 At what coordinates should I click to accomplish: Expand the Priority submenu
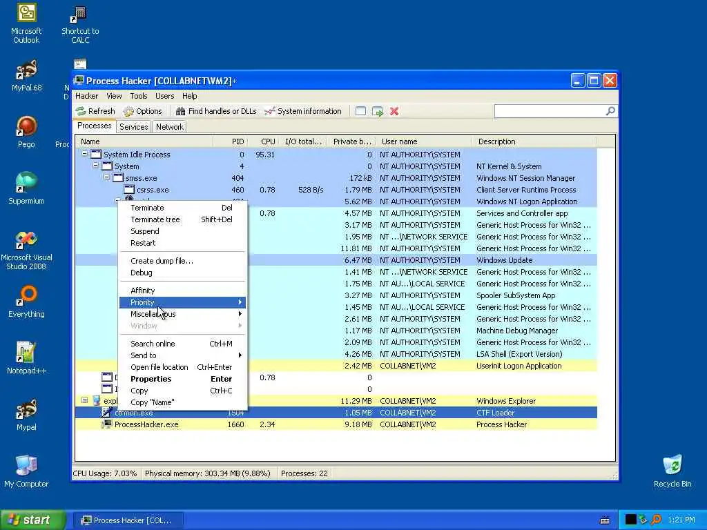[x=182, y=302]
